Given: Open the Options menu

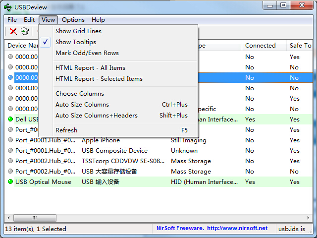Looking at the screenshot, I should pos(73,20).
